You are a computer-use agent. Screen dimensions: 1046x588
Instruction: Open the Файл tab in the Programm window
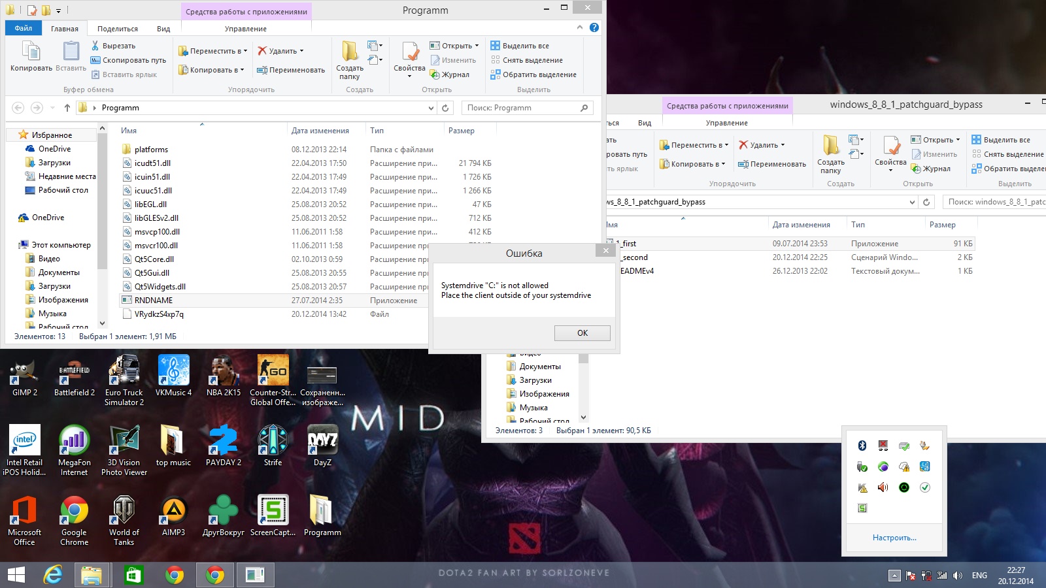coord(24,28)
